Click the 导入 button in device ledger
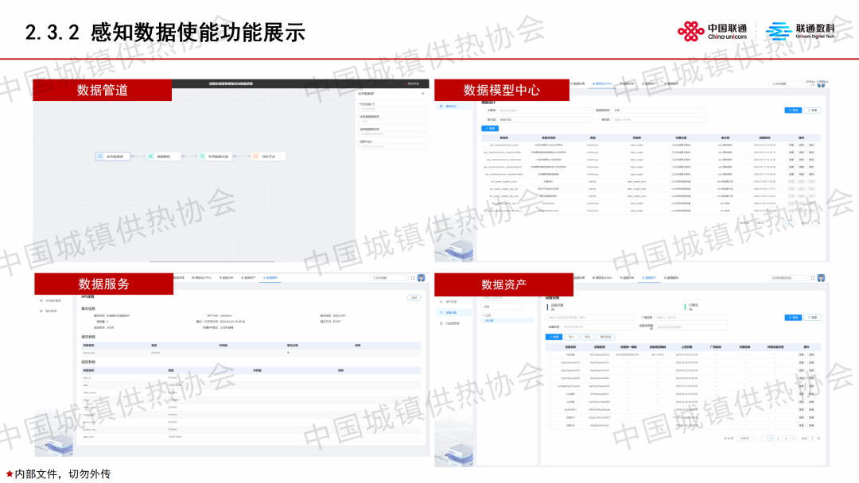The height and width of the screenshot is (483, 859). click(572, 337)
